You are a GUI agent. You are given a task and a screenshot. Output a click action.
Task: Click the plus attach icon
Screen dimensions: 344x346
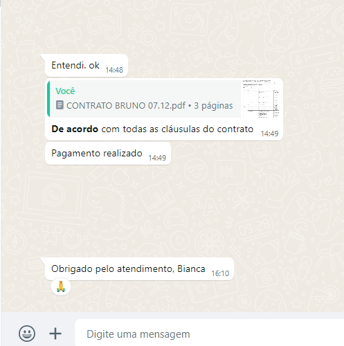(x=55, y=334)
